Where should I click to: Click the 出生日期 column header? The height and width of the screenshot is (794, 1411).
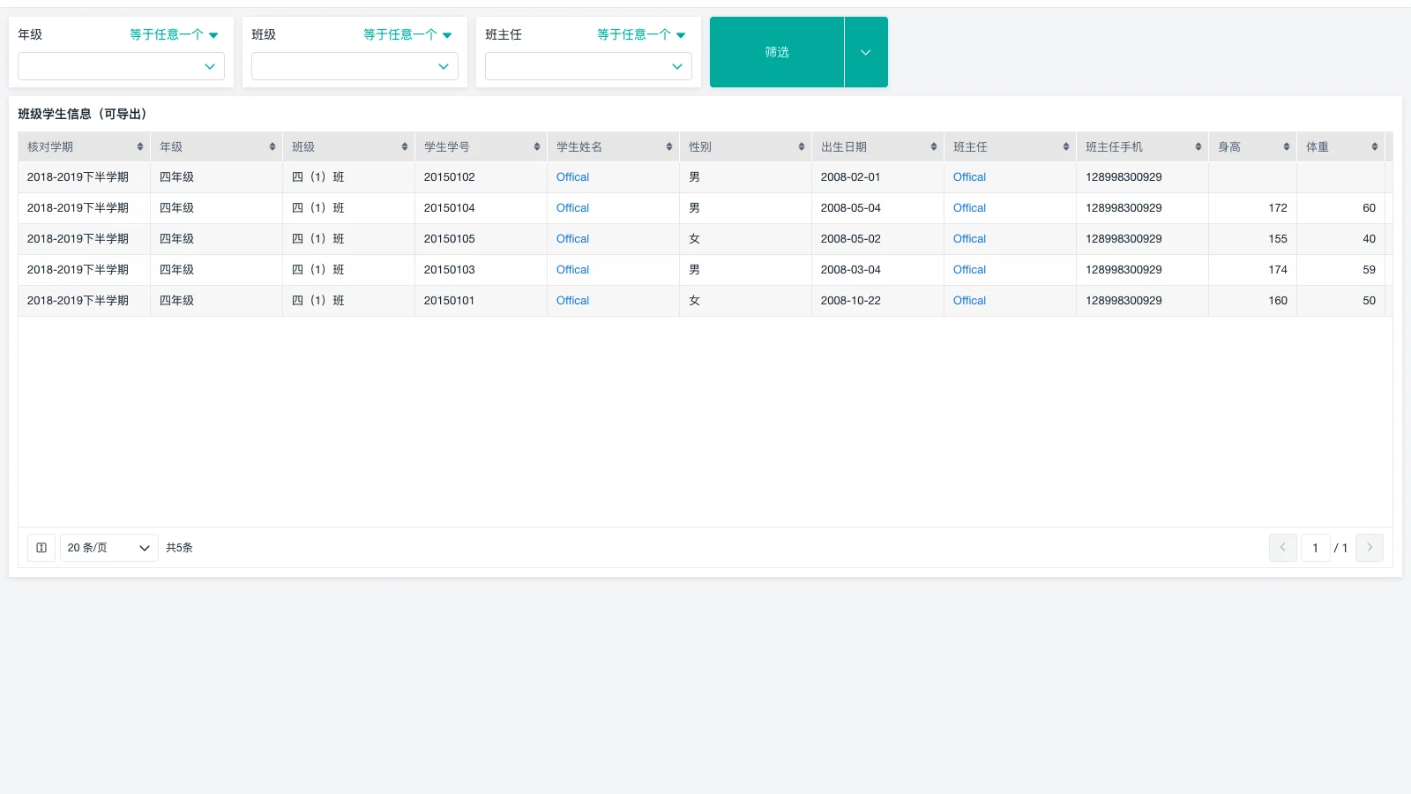(x=877, y=147)
